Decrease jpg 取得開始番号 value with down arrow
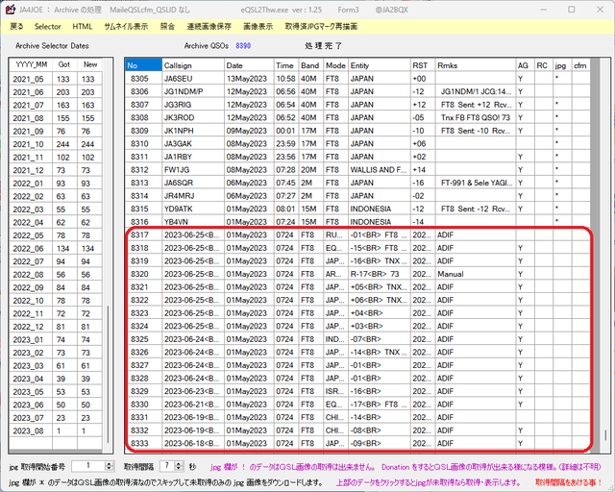615x492 pixels. pos(109,469)
